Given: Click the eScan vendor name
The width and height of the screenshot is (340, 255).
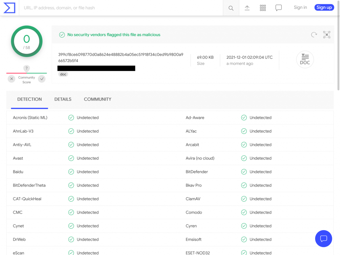Looking at the screenshot, I should 19,253.
